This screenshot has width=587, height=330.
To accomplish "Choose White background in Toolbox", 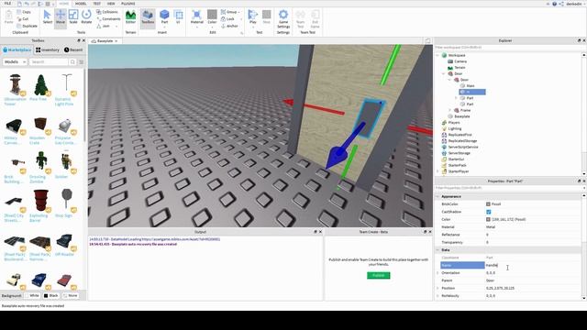I will 31,295.
